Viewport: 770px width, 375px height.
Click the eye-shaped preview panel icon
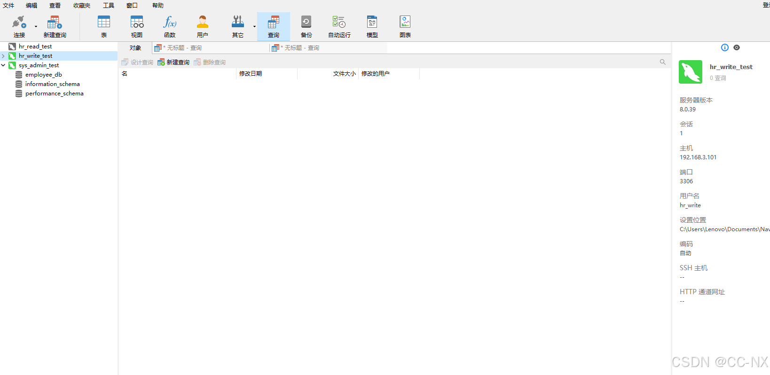coord(737,47)
